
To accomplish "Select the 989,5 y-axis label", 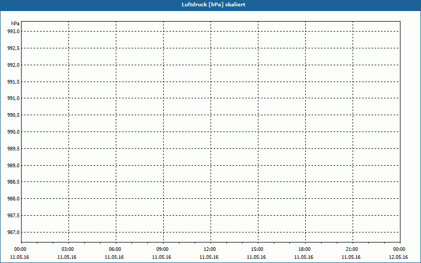I will 14,148.
